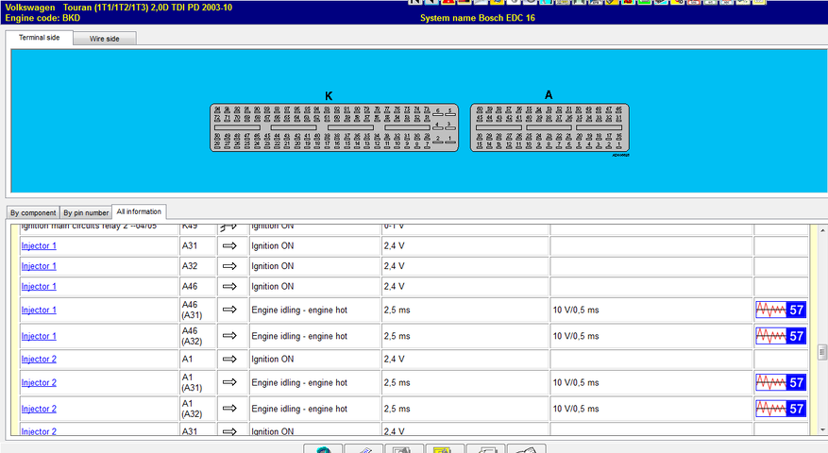Open waveform 57 icon for Injector 1 A46 (A32)

[781, 336]
